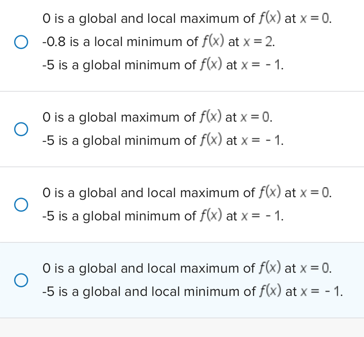
Task: Click the third option's second line of text
Action: (162, 216)
